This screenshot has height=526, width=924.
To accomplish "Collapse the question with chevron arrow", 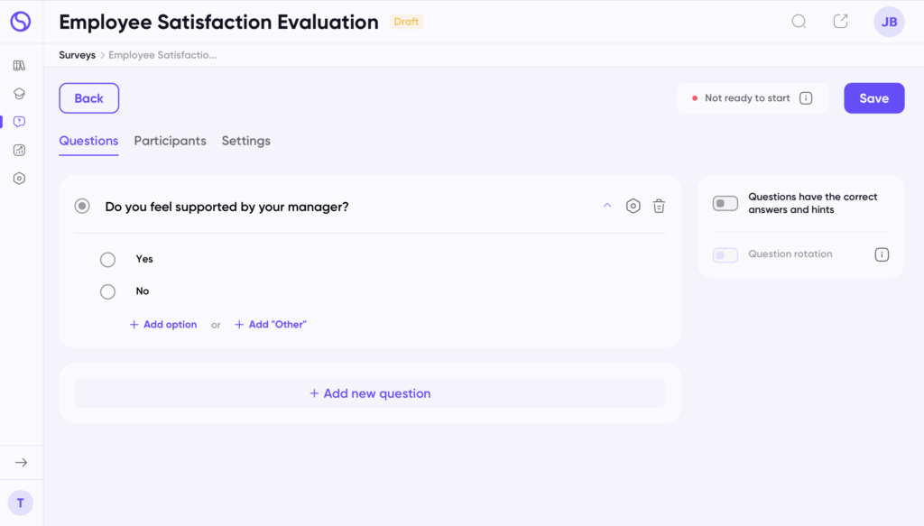I will click(x=607, y=207).
